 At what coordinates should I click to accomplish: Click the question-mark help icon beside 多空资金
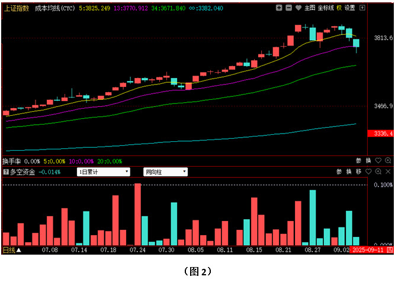pyautogui.click(x=6, y=172)
